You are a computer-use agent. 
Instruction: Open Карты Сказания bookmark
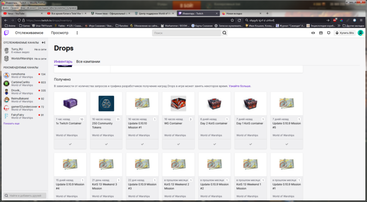pyautogui.click(x=202, y=26)
